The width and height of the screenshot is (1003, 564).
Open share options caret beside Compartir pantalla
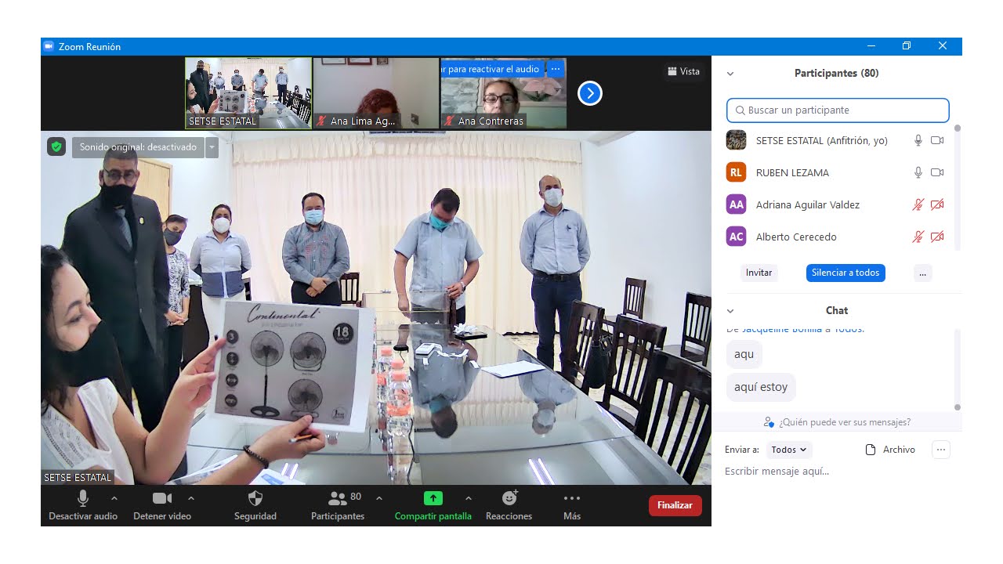(469, 498)
